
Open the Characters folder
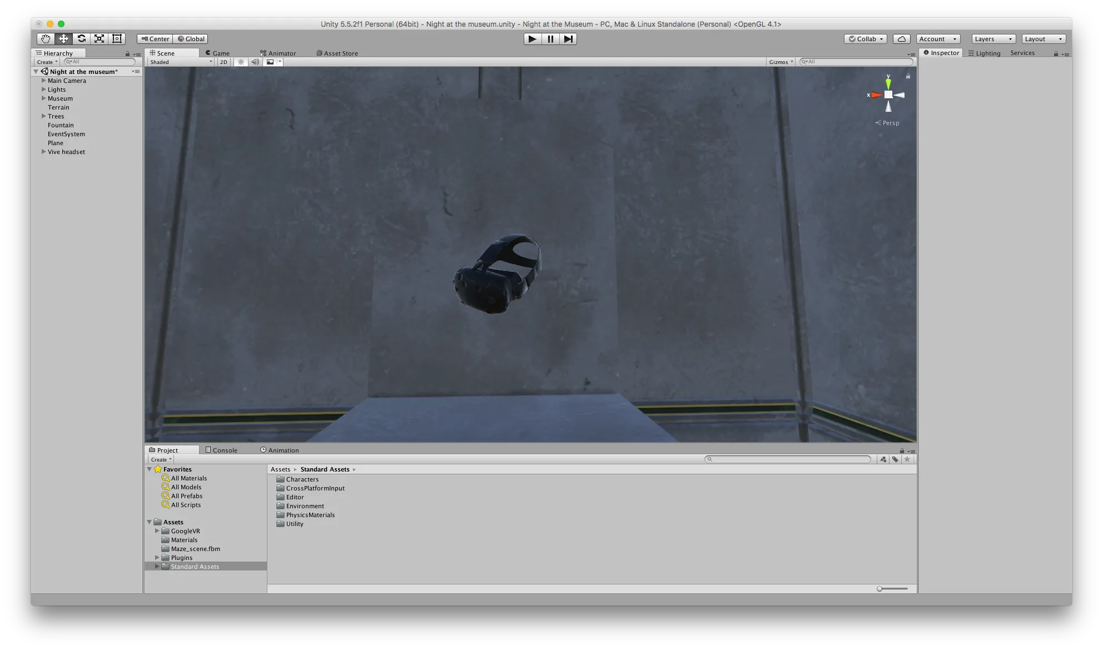tap(302, 479)
